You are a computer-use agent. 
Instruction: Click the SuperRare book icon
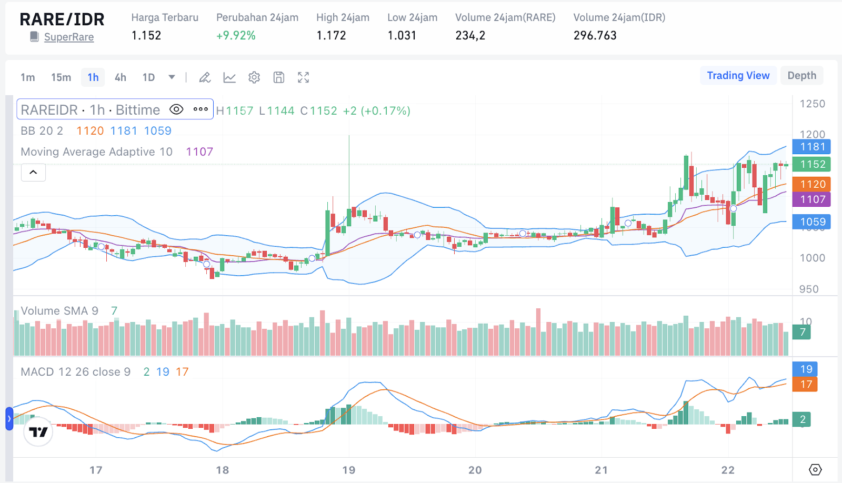(x=34, y=37)
